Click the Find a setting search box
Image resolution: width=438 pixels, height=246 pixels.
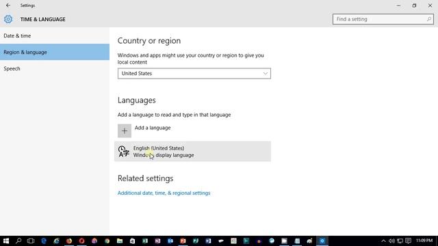tap(383, 19)
